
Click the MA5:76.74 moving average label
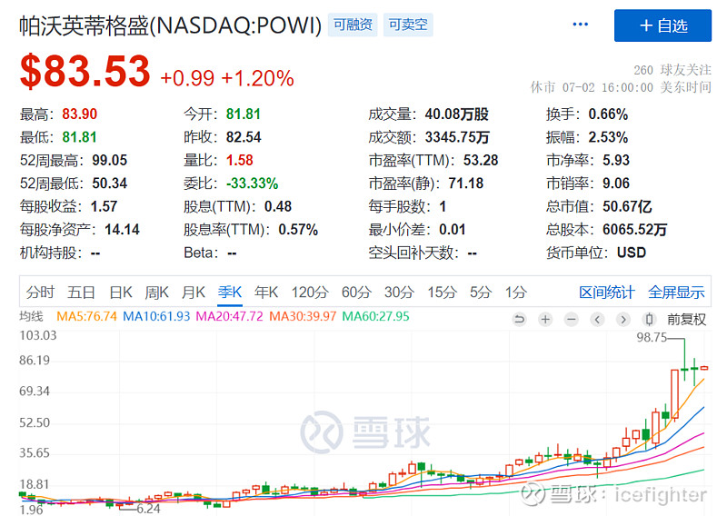click(x=86, y=317)
